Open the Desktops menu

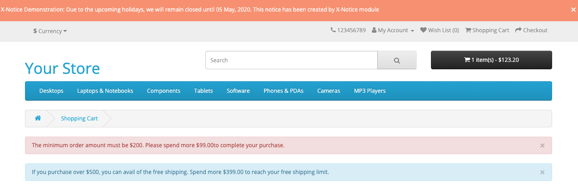pyautogui.click(x=51, y=91)
